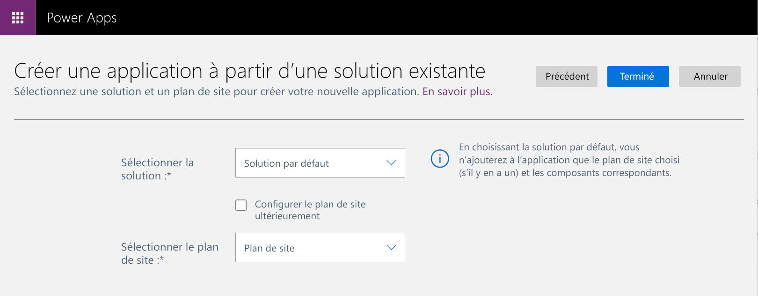This screenshot has width=758, height=296.
Task: Click Terminé to finish creating the app
Action: 638,76
